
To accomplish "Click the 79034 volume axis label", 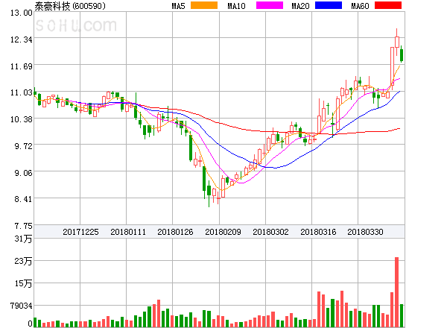I will point(22,306).
